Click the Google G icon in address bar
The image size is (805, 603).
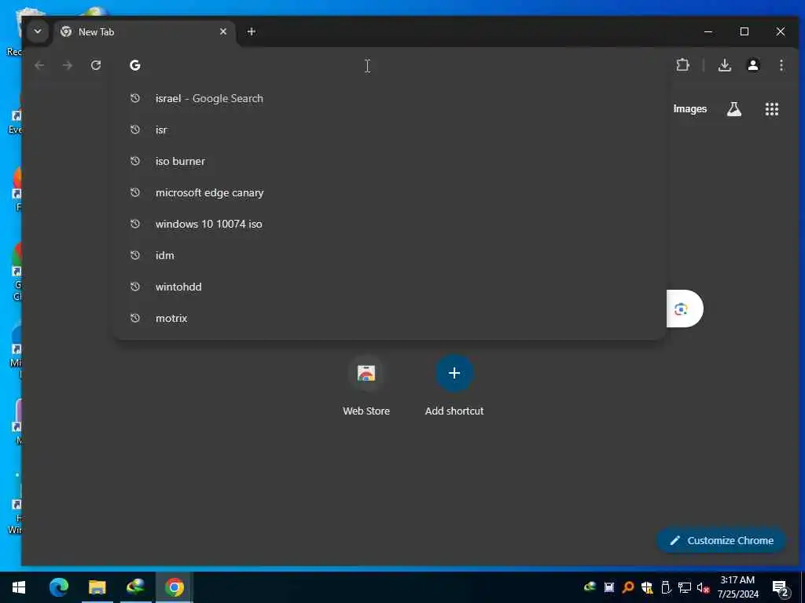click(x=135, y=65)
